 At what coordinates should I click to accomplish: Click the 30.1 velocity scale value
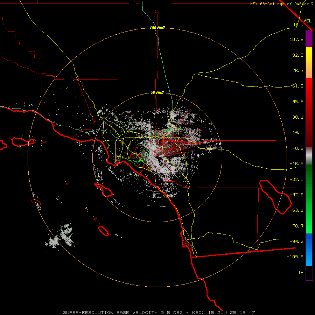(298, 117)
